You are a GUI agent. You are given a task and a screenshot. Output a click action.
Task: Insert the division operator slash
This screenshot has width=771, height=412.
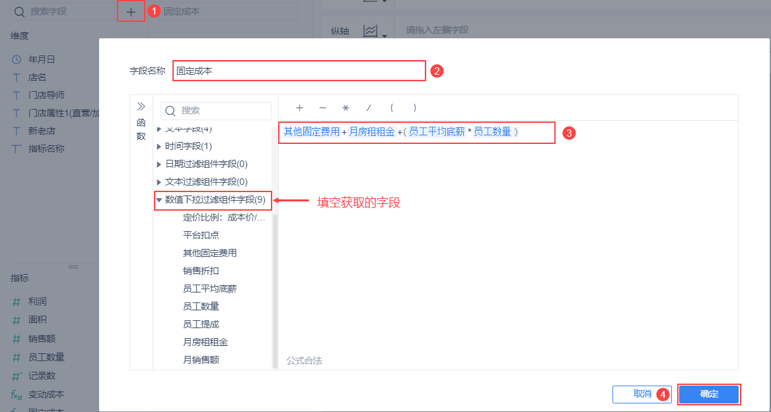(369, 107)
